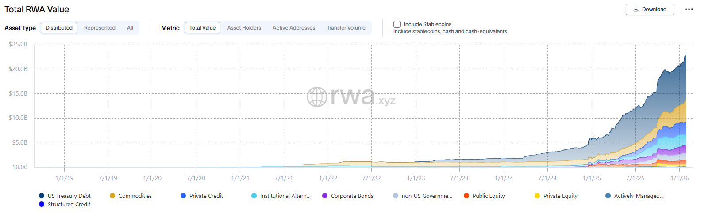Select the Total Value metric

(x=202, y=28)
